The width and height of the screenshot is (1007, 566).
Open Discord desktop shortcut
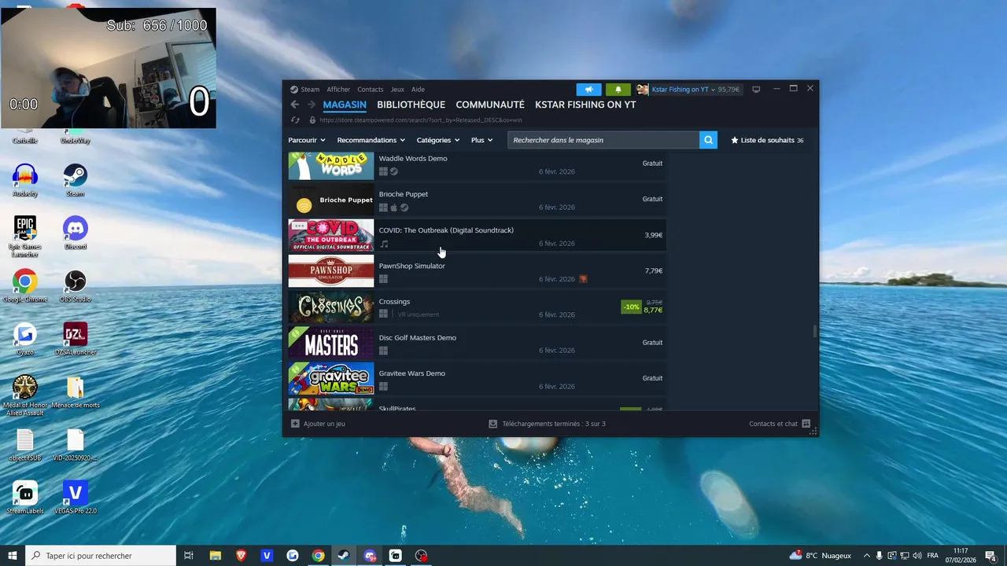[x=75, y=233]
